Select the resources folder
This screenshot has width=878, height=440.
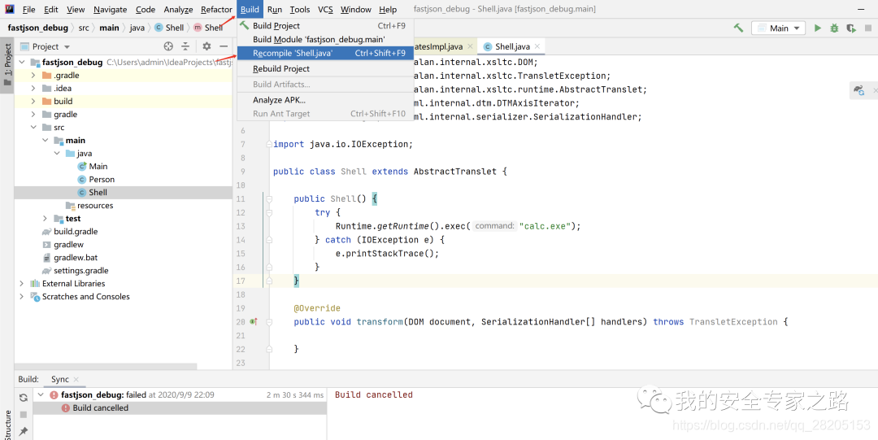[x=95, y=206]
